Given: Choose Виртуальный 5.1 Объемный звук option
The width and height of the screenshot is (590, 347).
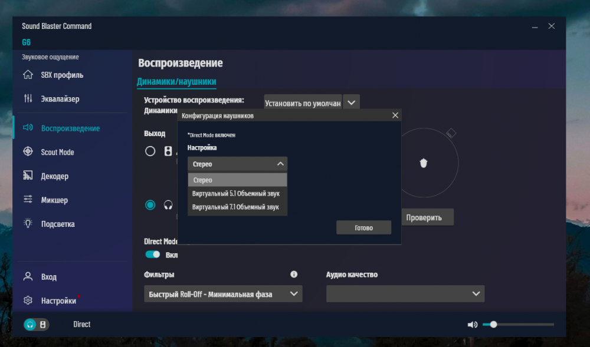Looking at the screenshot, I should tap(236, 194).
